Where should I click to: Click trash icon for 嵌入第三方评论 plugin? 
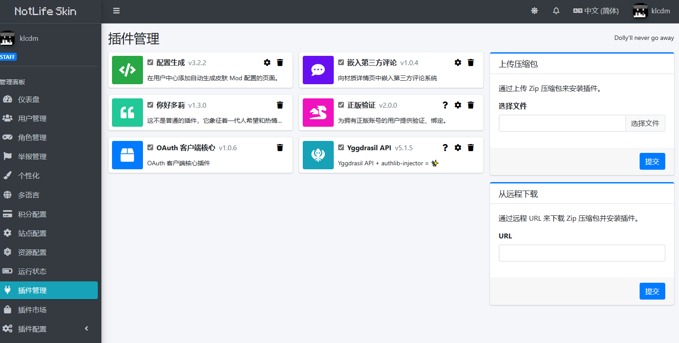point(471,62)
